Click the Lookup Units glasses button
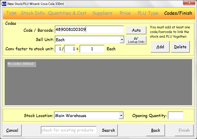197x139 pixels. click(136, 40)
